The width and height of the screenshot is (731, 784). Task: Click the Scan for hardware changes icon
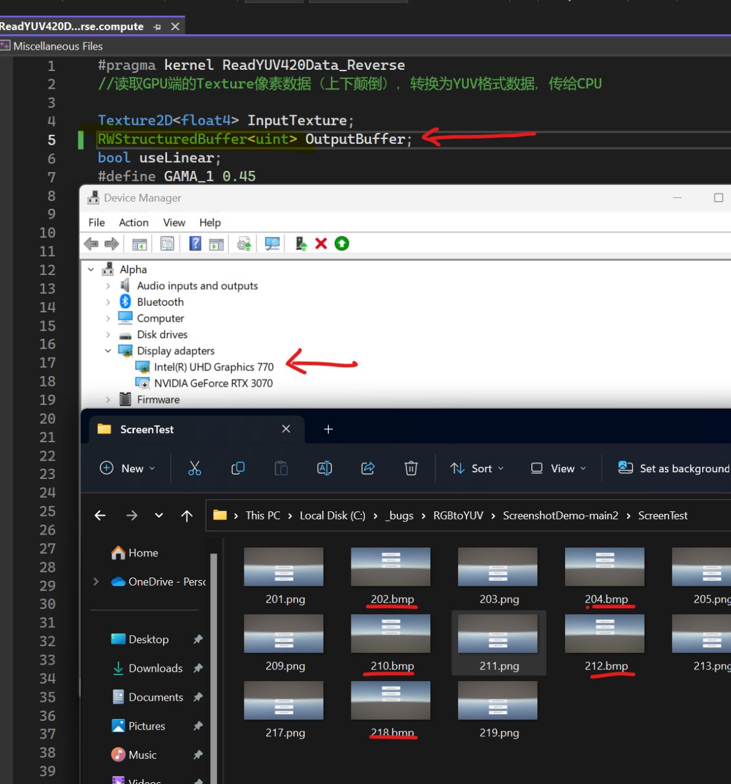[272, 244]
